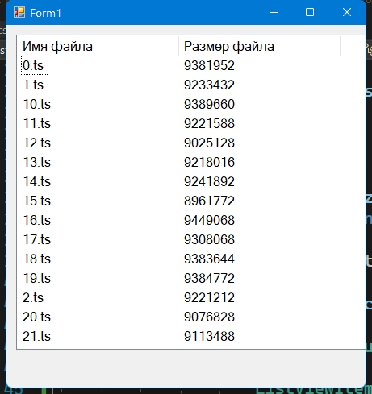Close the Form1 window

point(347,12)
